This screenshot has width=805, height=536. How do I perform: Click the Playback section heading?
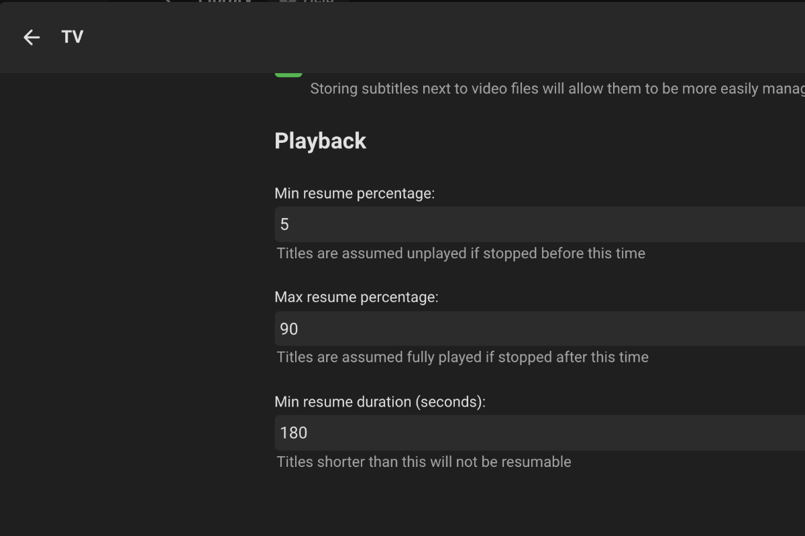(320, 141)
